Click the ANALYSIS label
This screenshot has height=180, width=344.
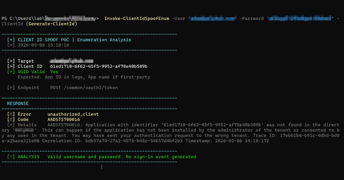29,157
